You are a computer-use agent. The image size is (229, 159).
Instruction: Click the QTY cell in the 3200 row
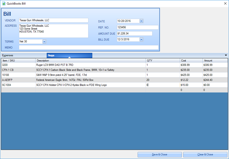[163, 65]
